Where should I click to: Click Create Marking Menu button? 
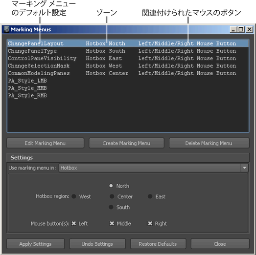tap(126, 143)
